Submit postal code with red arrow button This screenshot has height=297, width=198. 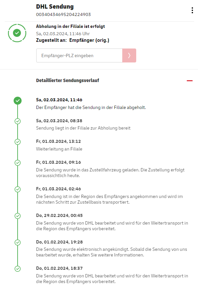(x=129, y=55)
